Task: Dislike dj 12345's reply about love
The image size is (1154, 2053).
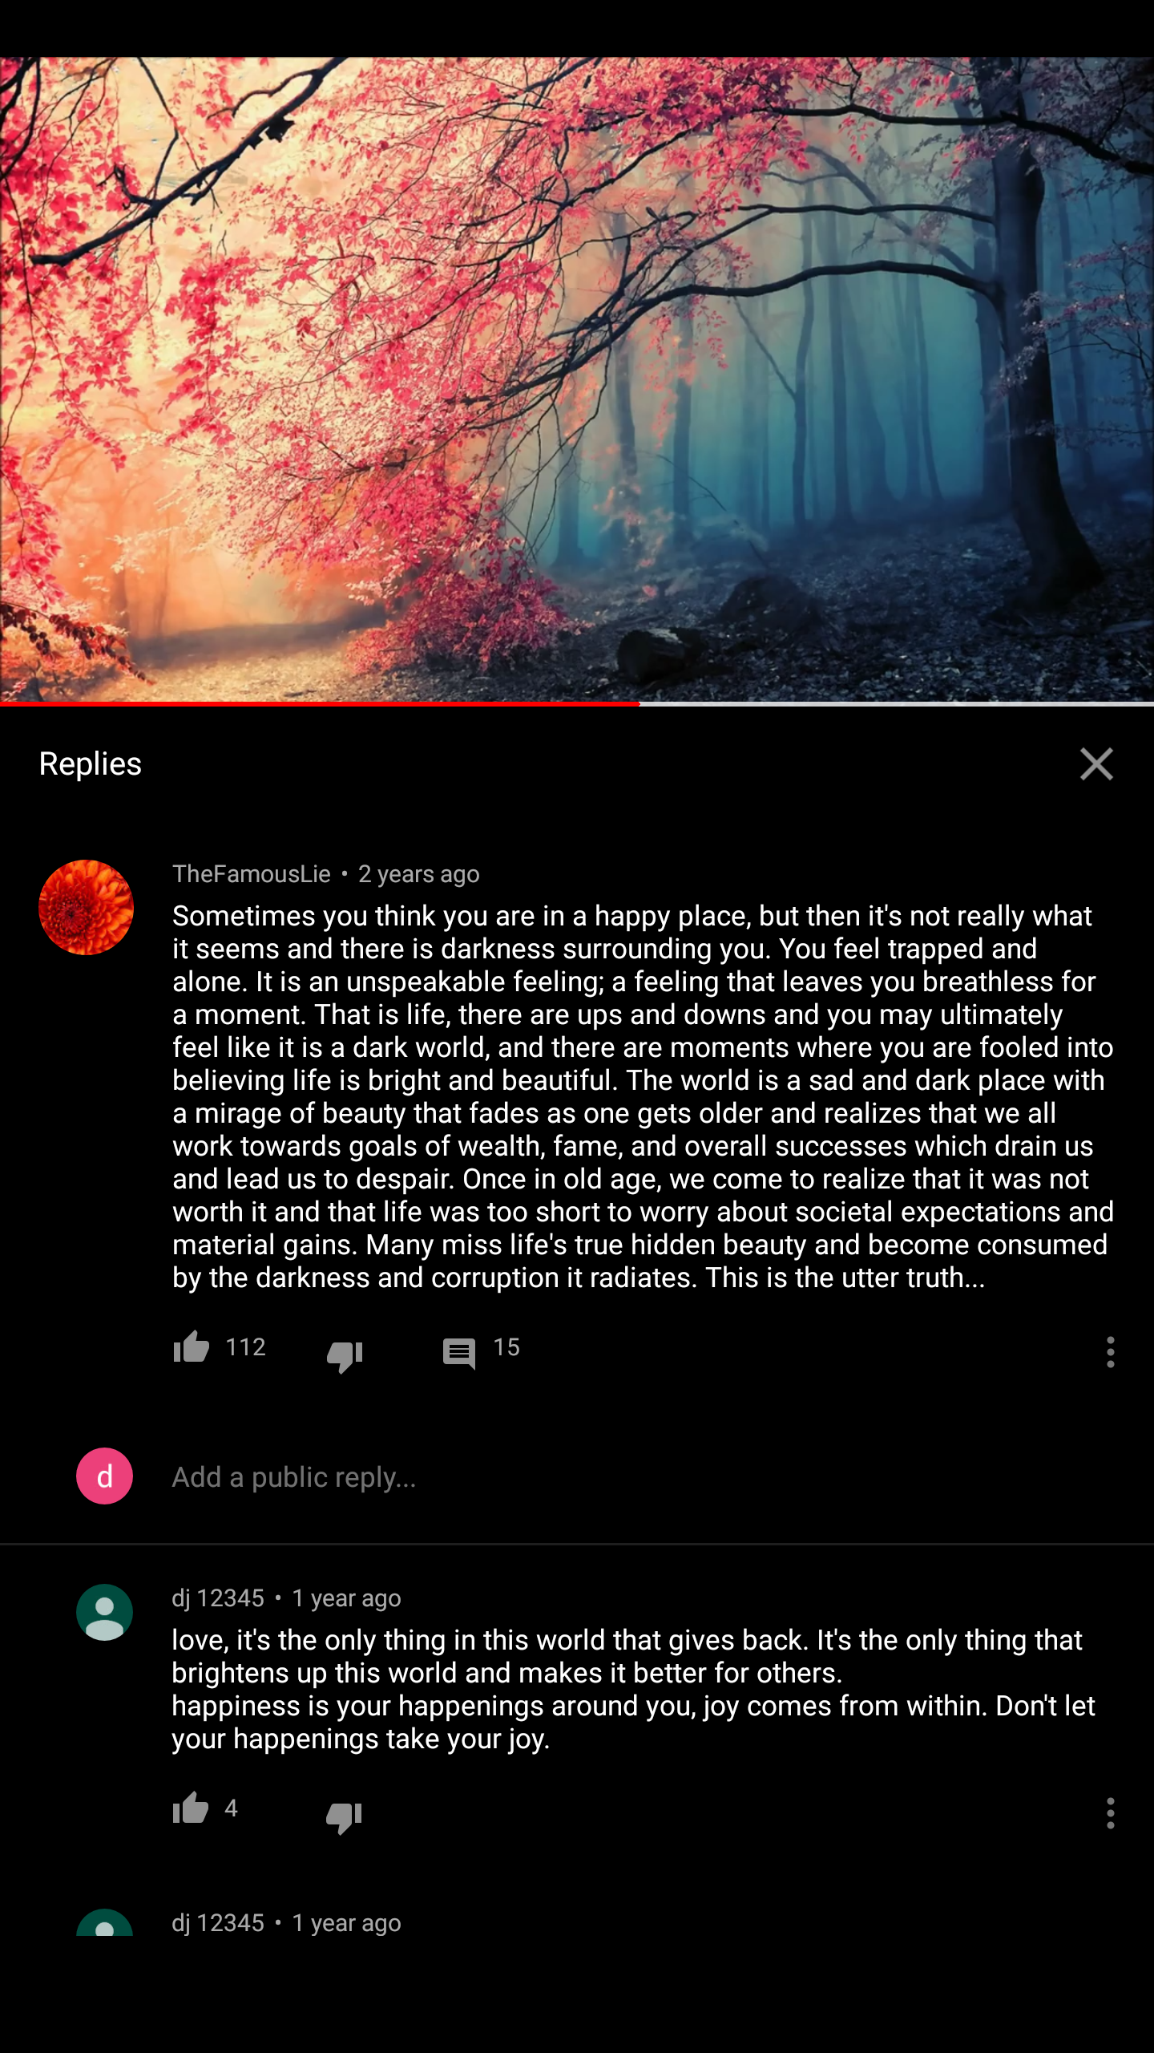Action: click(345, 1815)
